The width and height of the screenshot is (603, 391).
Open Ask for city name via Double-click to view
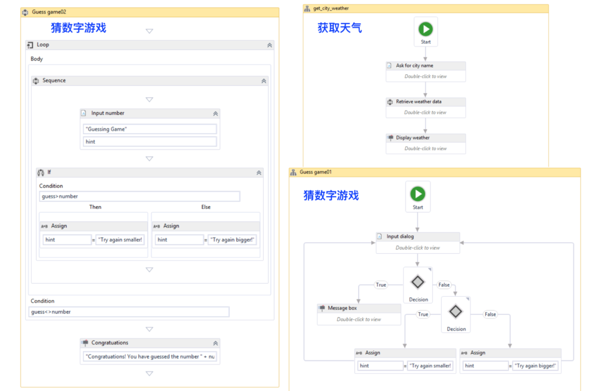425,76
